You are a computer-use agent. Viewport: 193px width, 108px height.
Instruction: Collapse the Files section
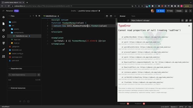[x=9, y=16]
